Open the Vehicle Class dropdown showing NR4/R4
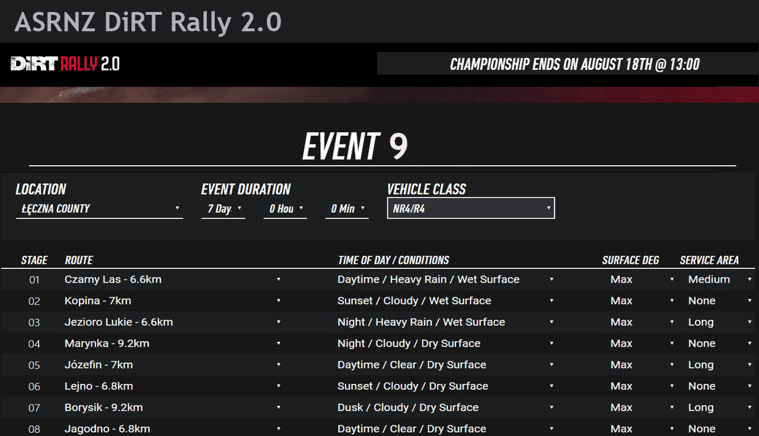The height and width of the screenshot is (436, 759). [471, 208]
